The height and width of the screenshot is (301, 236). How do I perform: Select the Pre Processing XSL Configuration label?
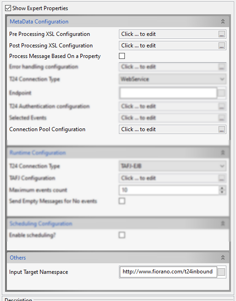(x=50, y=34)
